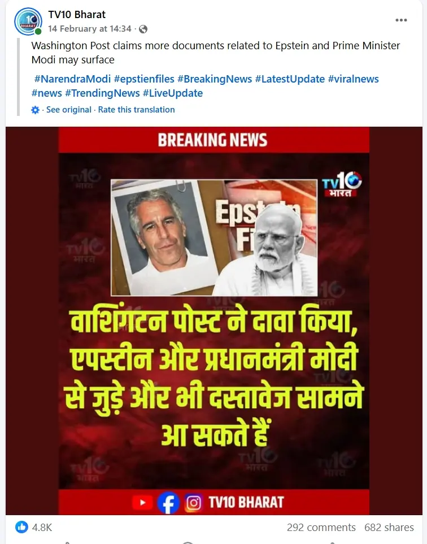Open the three-dot post options menu

coord(401,20)
